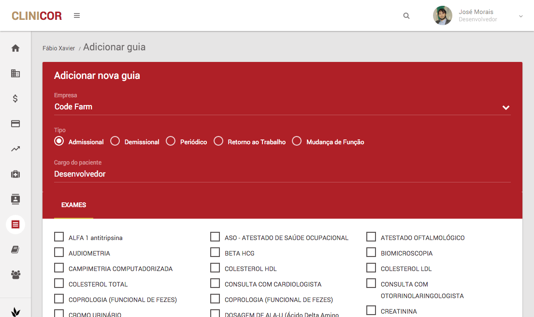This screenshot has width=534, height=317.
Task: Check the ASO - ATESTADO DE SAÚDE OCUPACIONAL checkbox
Action: pyautogui.click(x=215, y=237)
